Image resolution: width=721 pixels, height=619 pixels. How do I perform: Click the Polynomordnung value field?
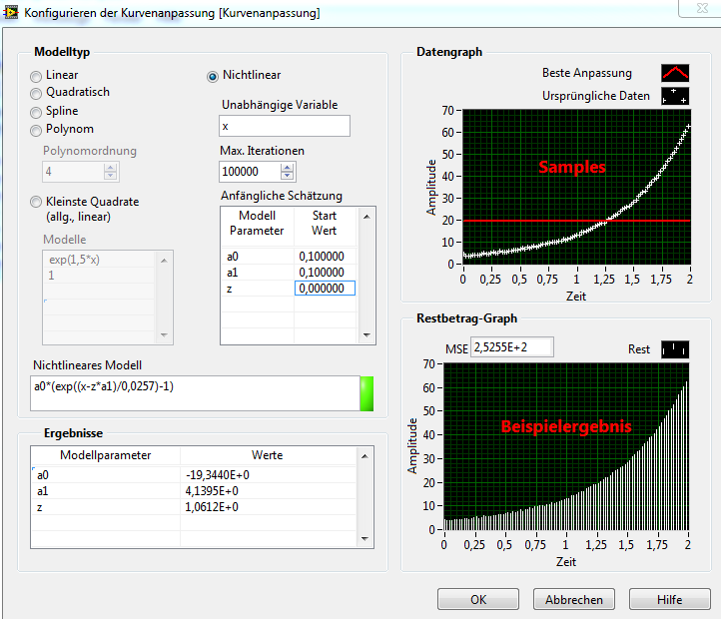point(73,172)
